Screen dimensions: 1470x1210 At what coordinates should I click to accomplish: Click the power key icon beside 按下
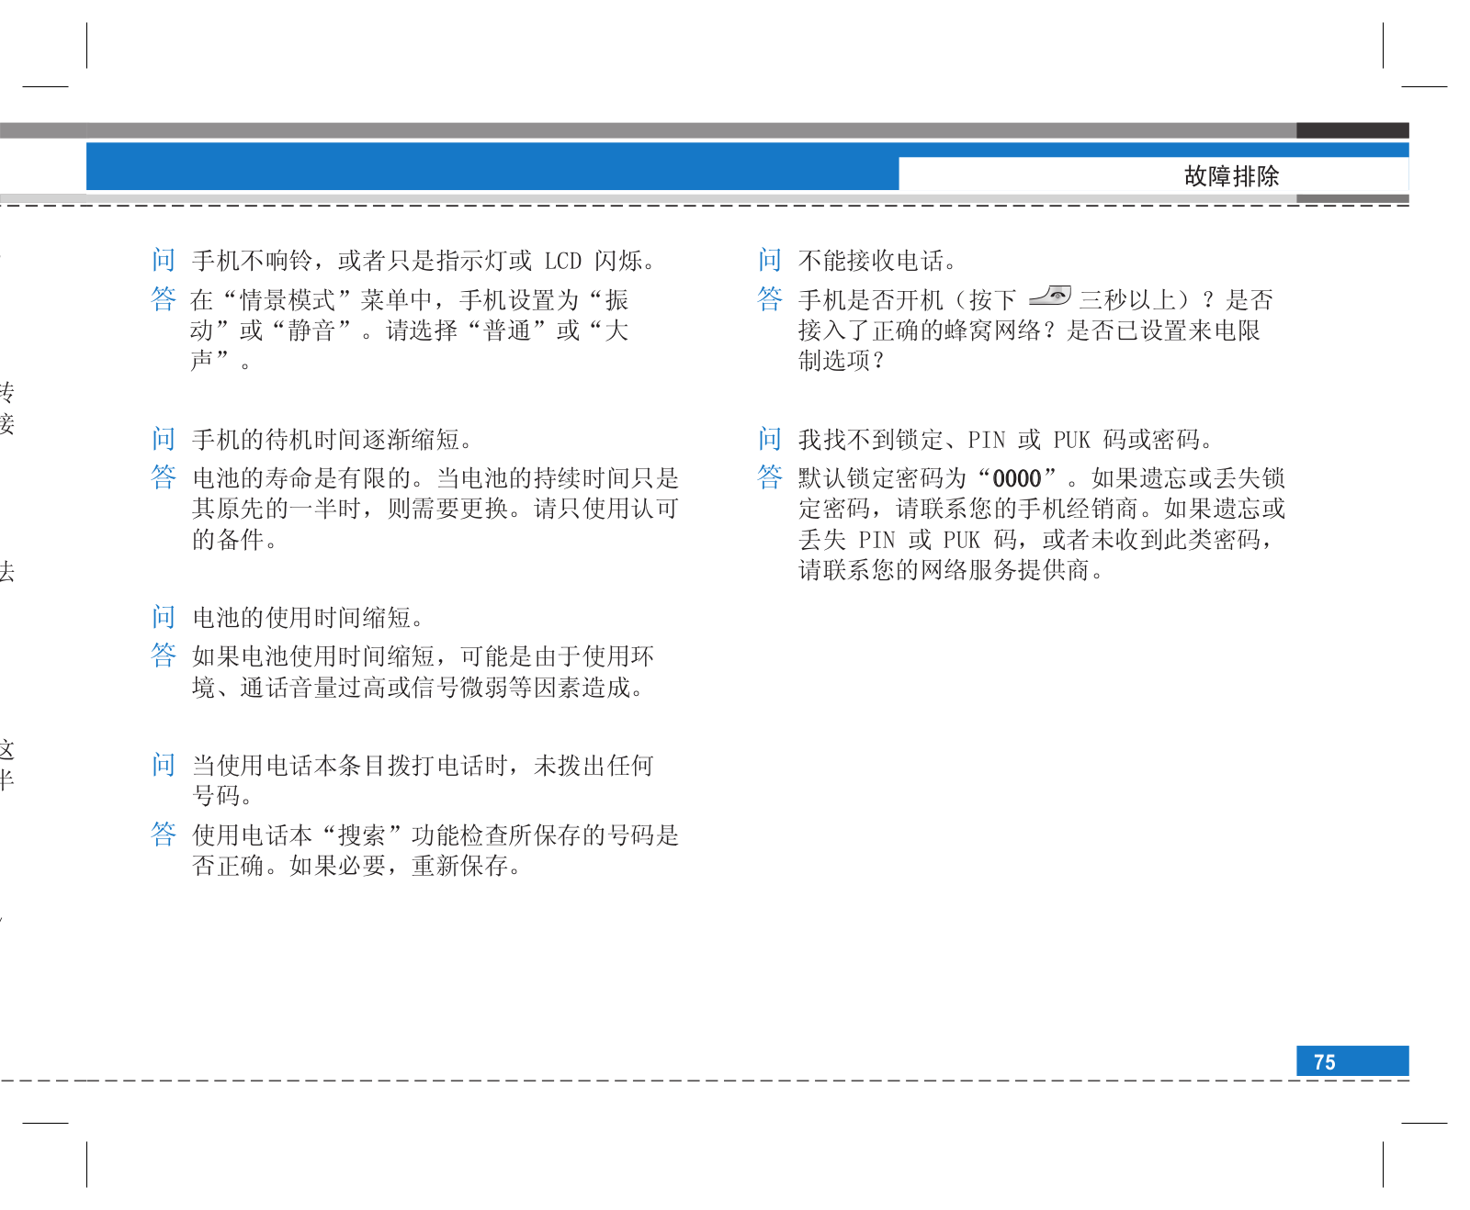pyautogui.click(x=1049, y=297)
